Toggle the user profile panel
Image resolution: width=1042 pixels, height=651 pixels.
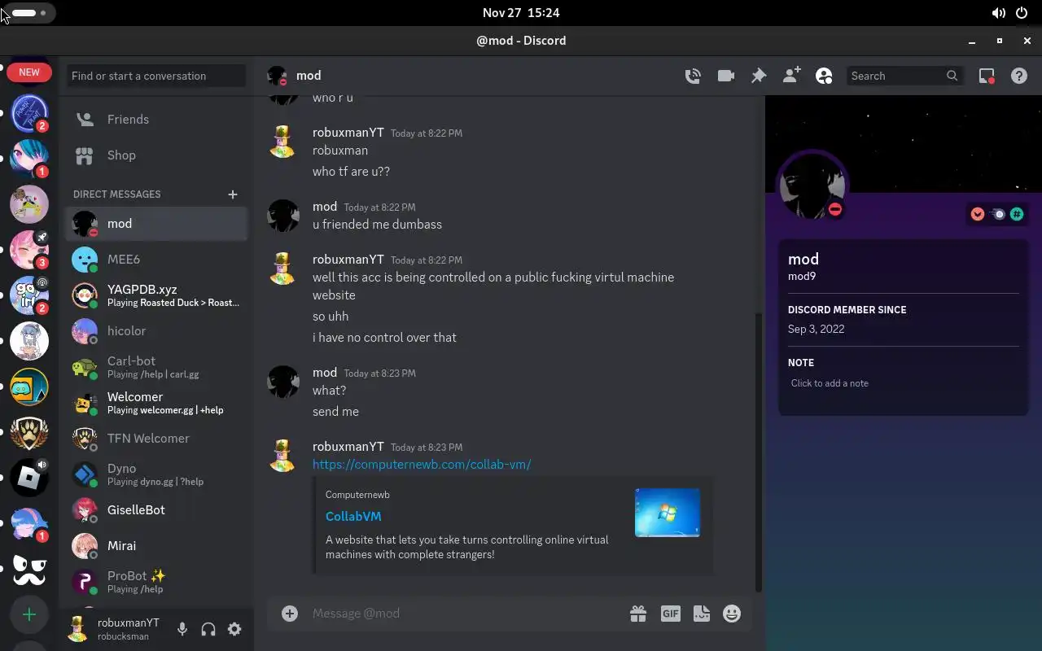coord(824,76)
